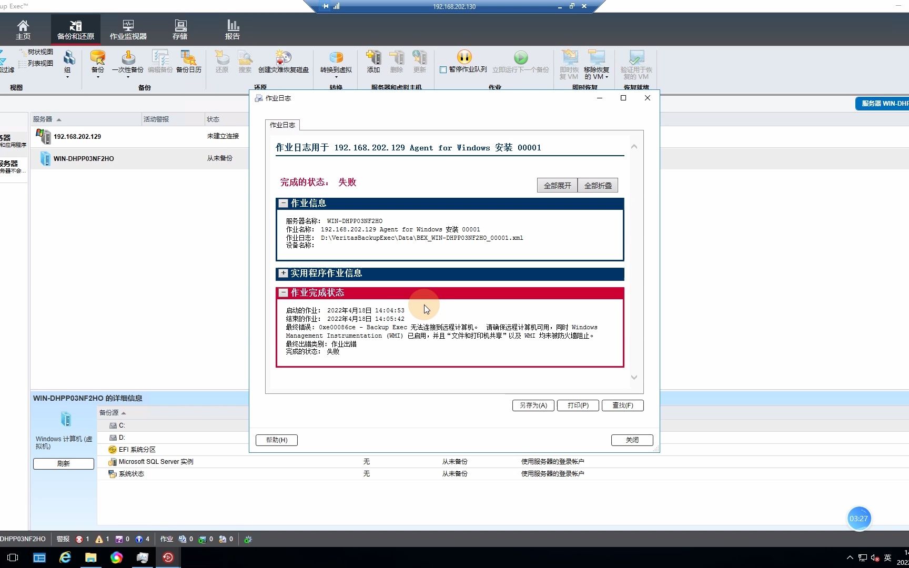Open the 作业监视器 tab

pyautogui.click(x=128, y=29)
